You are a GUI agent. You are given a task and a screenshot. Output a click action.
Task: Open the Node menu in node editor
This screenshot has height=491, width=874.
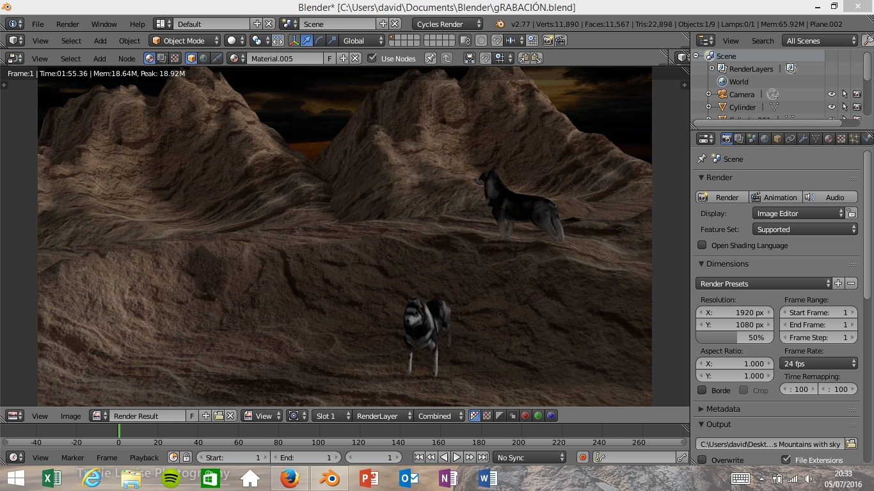tap(127, 59)
